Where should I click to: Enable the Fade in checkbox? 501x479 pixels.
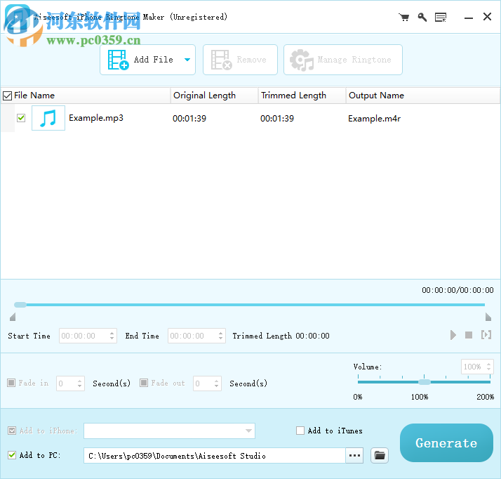pos(11,383)
